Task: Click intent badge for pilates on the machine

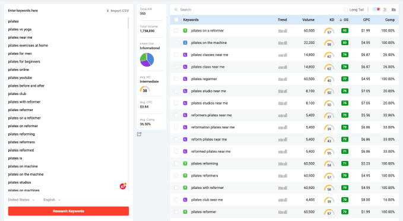Action: click(185, 43)
